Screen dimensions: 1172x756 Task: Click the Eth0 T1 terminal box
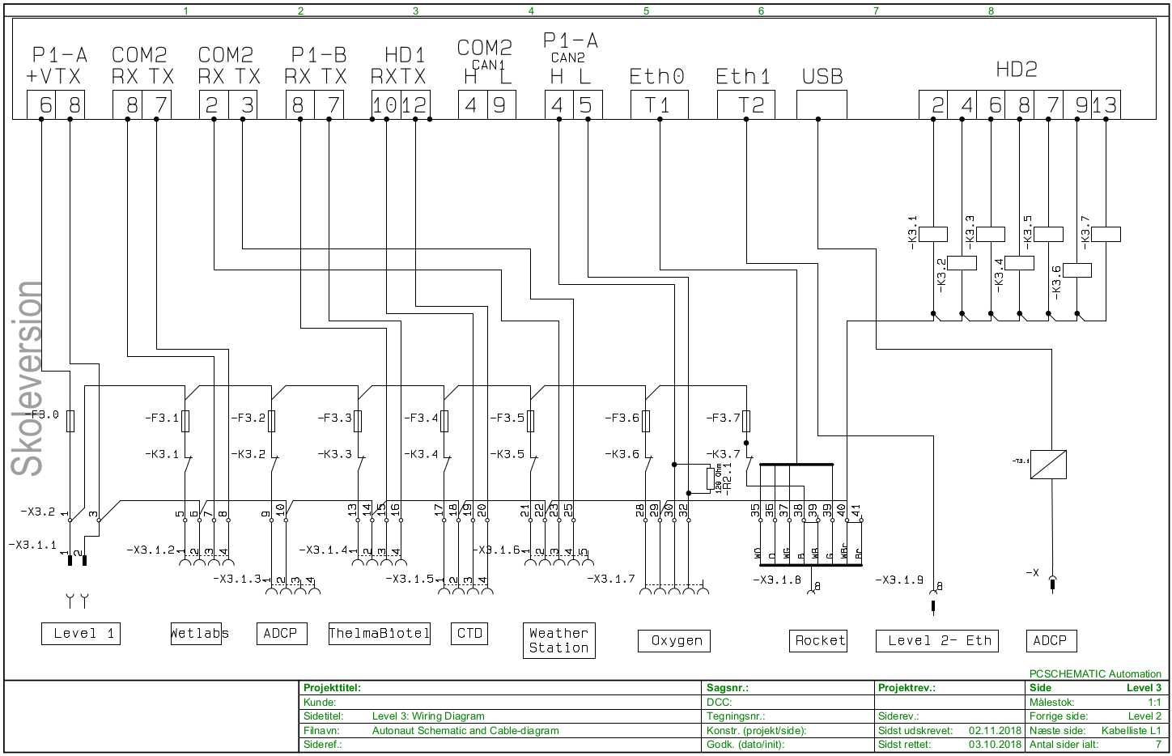coord(660,105)
